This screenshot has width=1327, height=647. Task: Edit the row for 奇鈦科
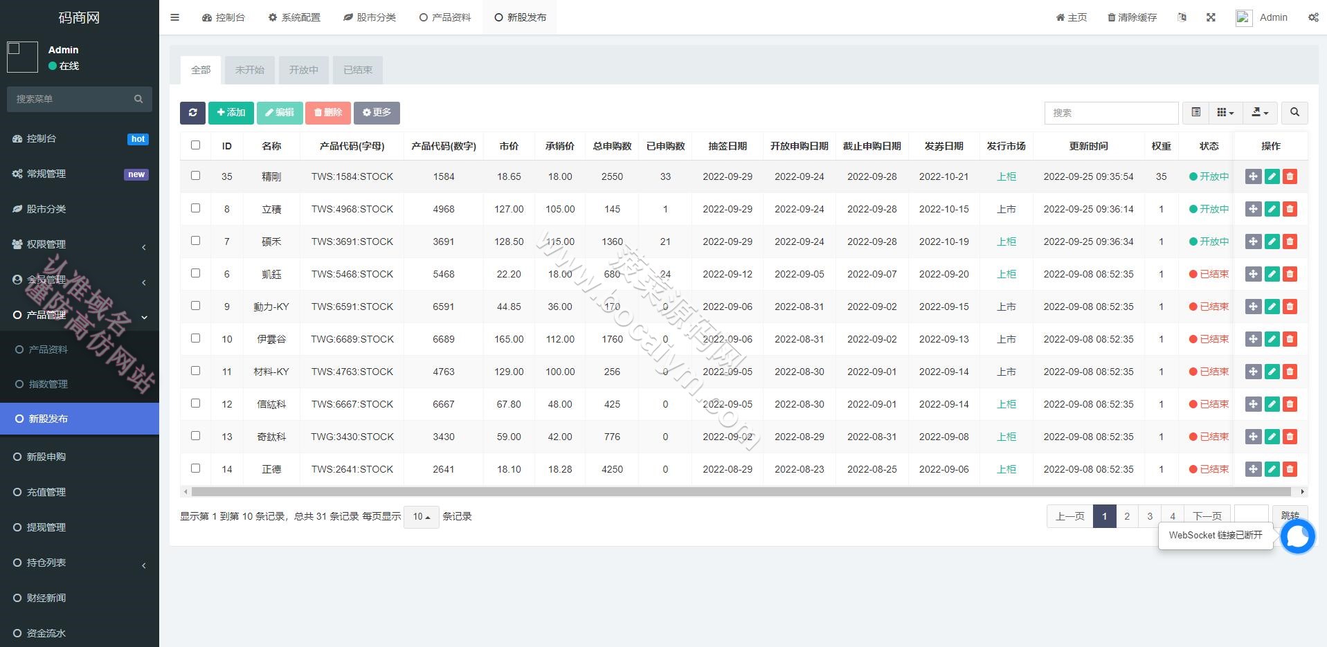1272,437
